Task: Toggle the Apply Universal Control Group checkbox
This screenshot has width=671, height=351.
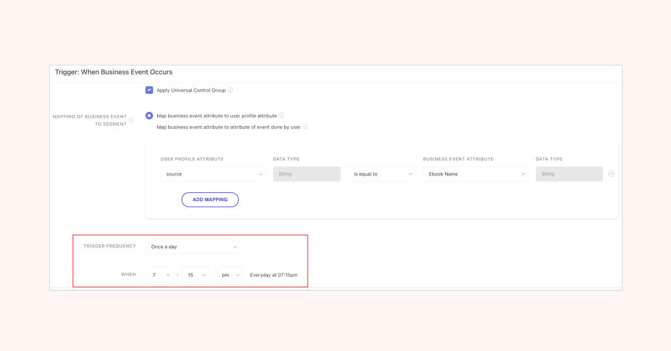Action: pyautogui.click(x=149, y=90)
